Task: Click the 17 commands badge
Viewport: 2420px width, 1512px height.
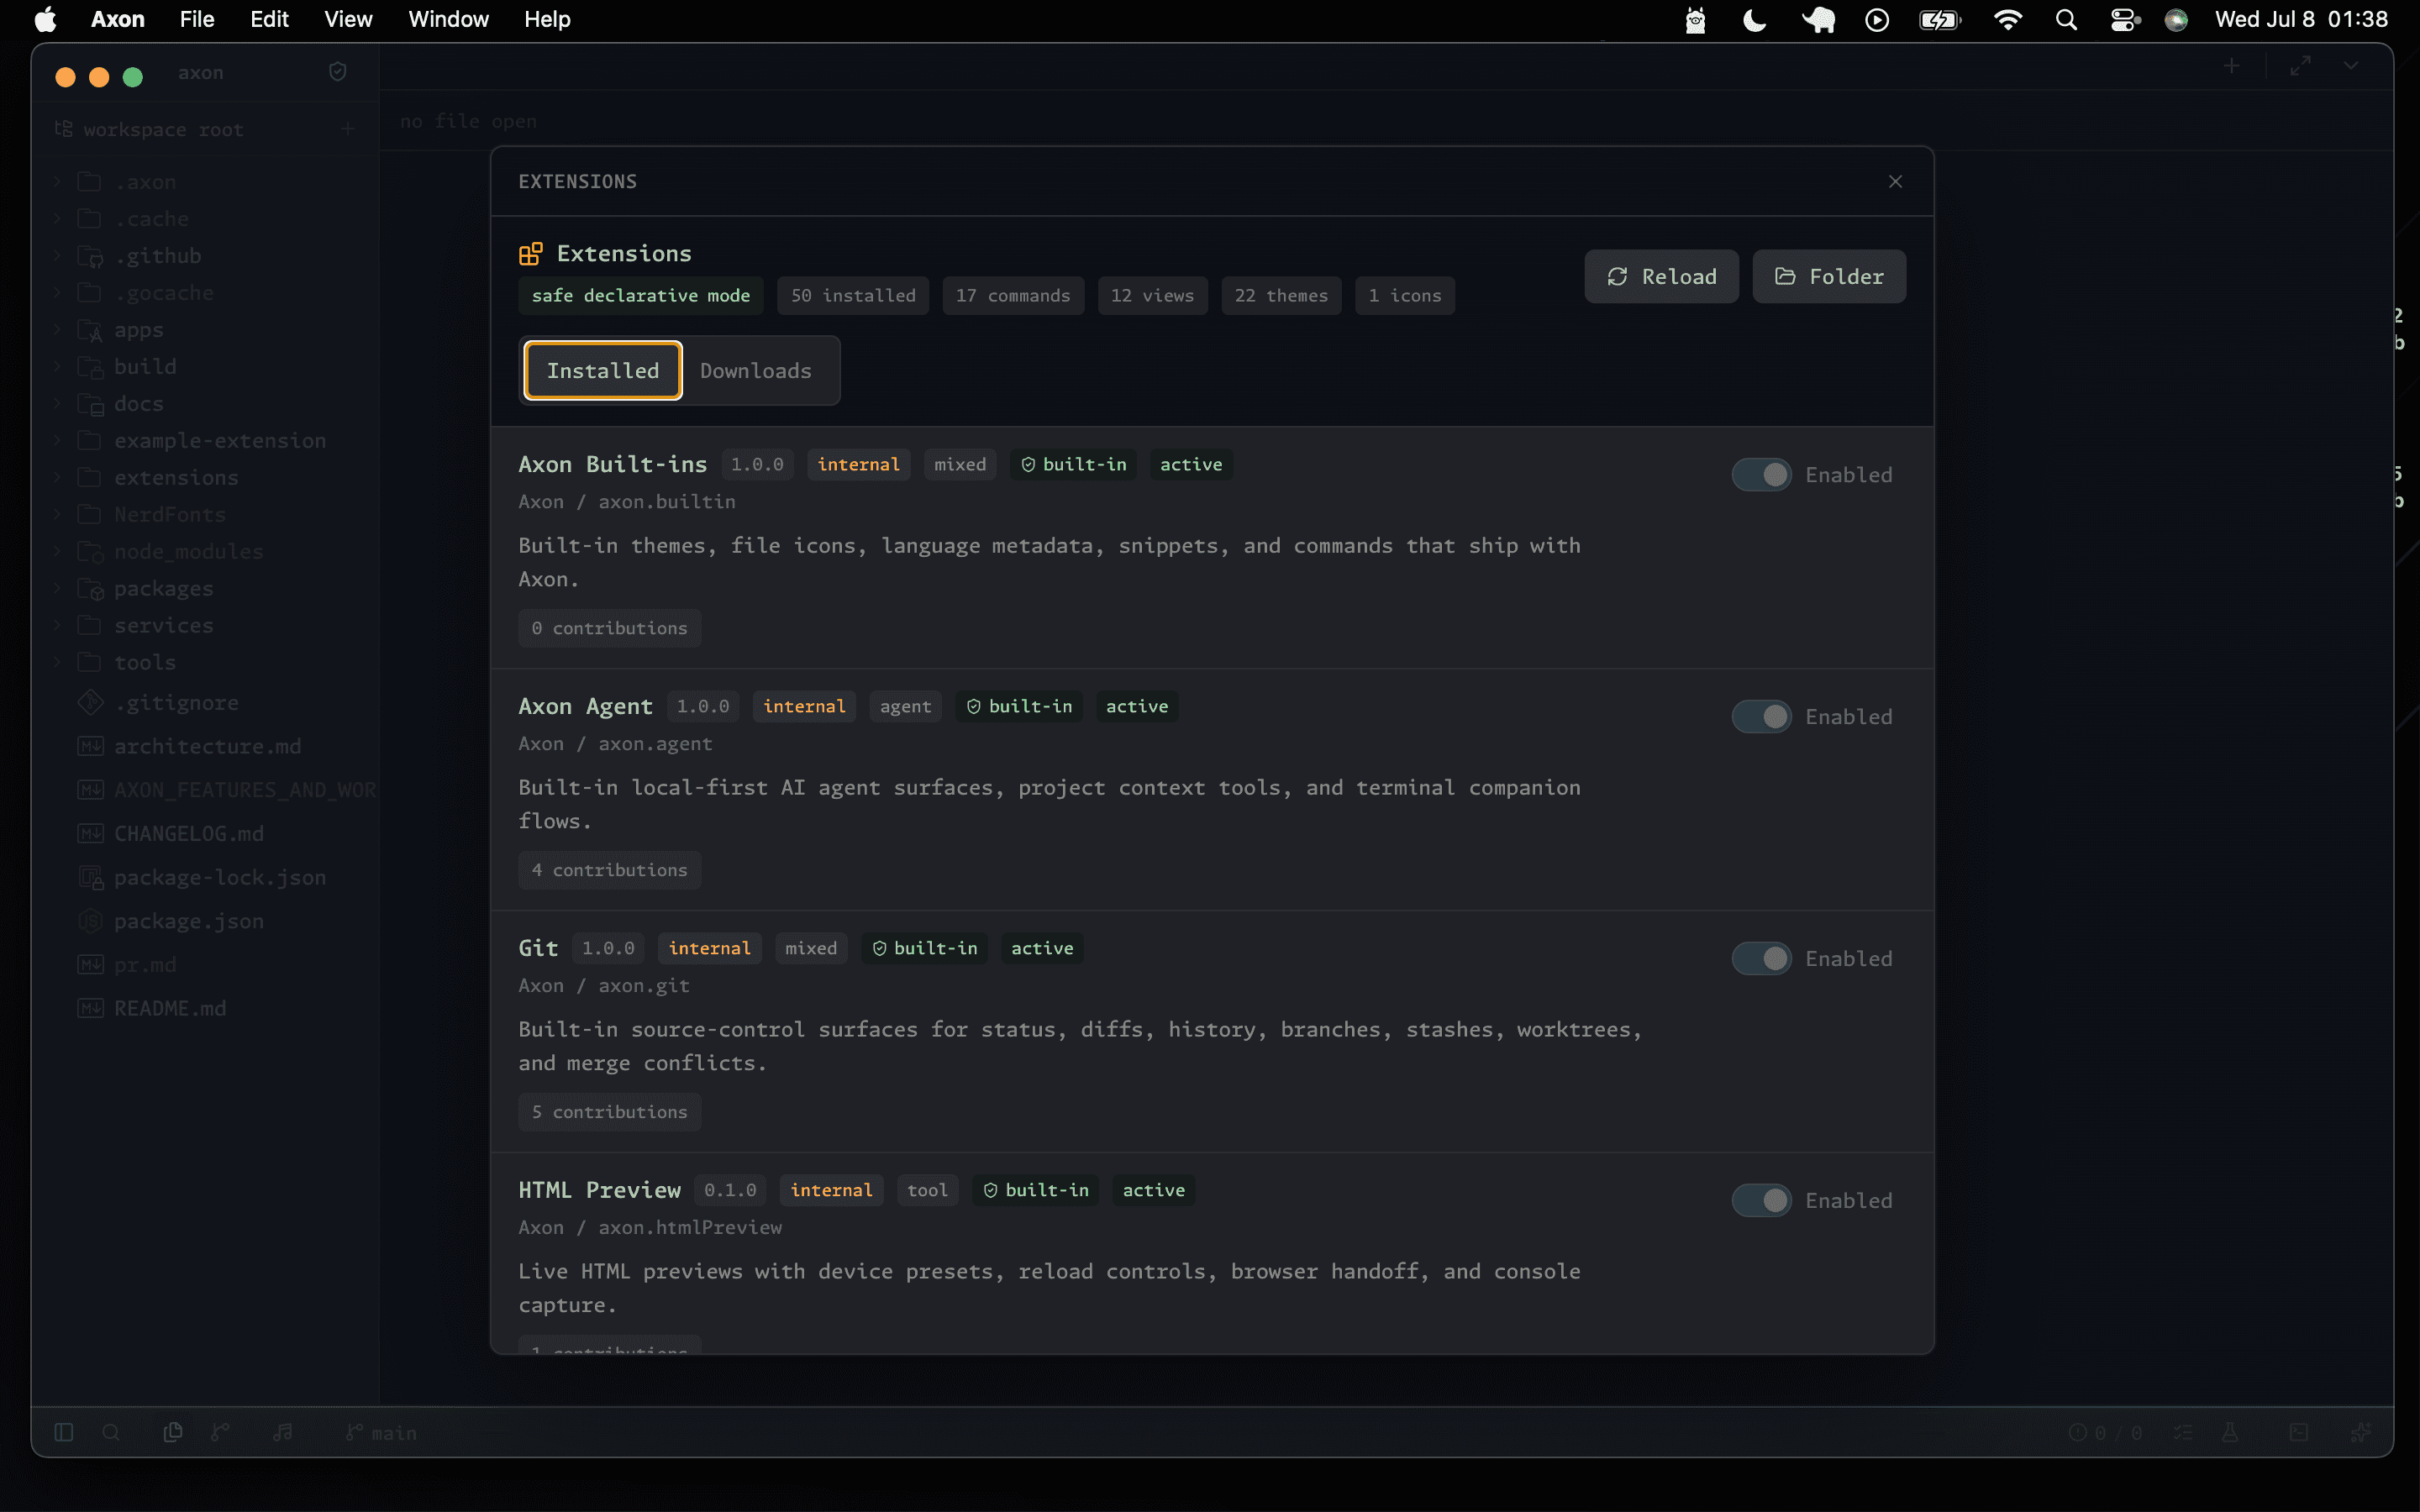Action: (x=1013, y=296)
